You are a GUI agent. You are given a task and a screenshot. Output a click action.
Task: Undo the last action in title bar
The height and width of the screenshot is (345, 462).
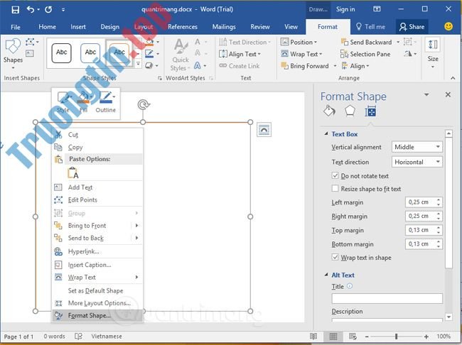31,9
